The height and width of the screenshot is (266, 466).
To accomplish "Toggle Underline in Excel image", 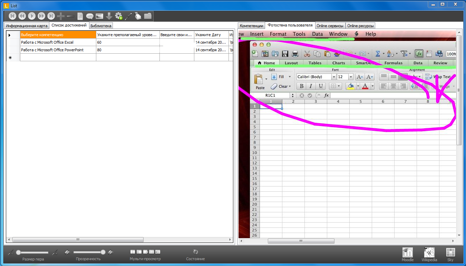I will click(321, 86).
